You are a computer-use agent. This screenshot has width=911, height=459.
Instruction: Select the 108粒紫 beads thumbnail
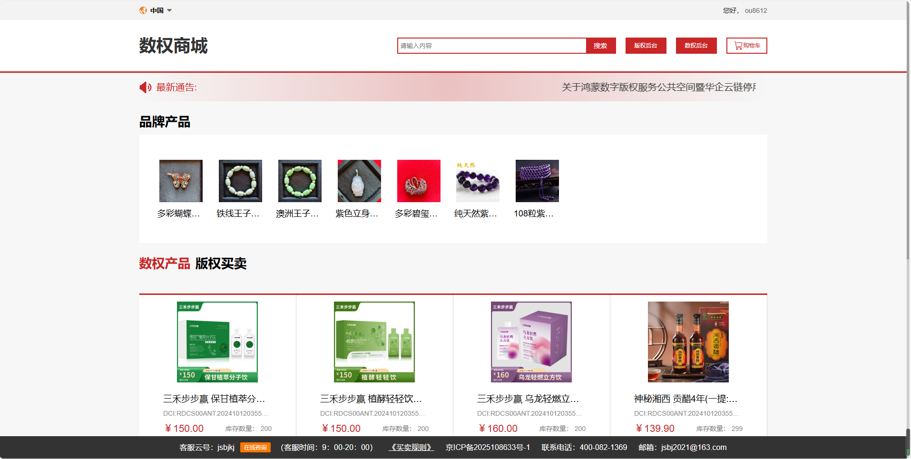(537, 181)
